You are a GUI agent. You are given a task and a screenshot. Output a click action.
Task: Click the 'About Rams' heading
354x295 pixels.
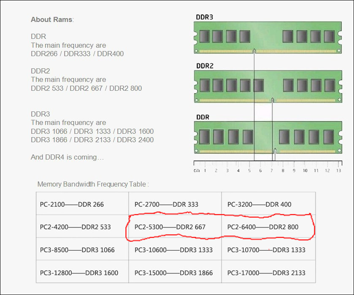click(x=52, y=20)
